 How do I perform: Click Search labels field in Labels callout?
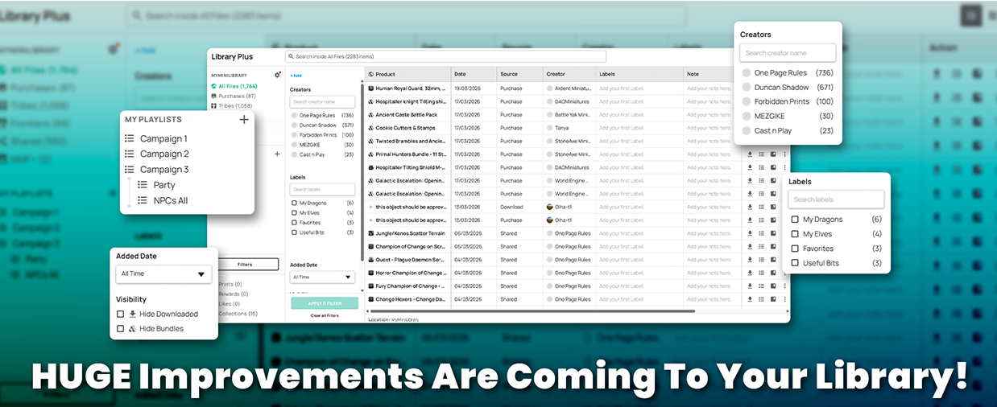(836, 199)
